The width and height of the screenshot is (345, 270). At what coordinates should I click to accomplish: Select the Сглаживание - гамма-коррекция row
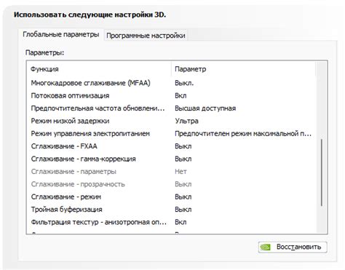pyautogui.click(x=171, y=159)
